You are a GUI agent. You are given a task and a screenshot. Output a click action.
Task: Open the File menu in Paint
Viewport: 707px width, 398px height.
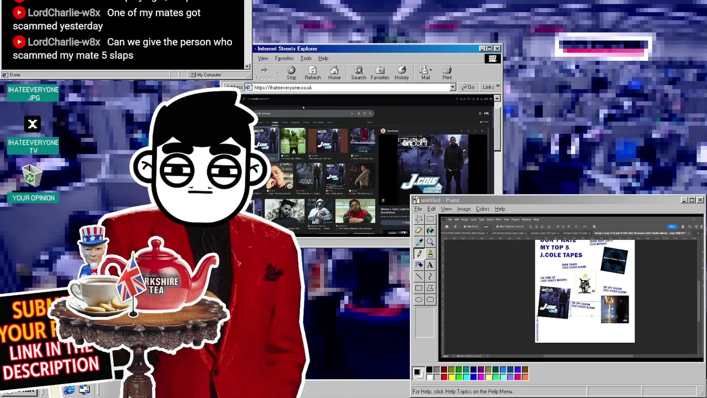(x=418, y=209)
